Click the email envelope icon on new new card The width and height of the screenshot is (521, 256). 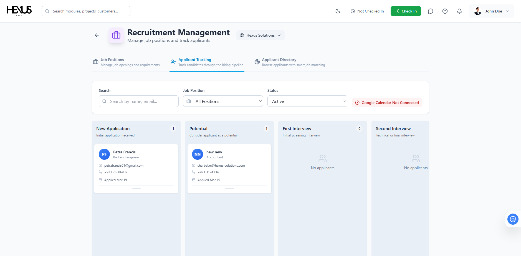194,165
